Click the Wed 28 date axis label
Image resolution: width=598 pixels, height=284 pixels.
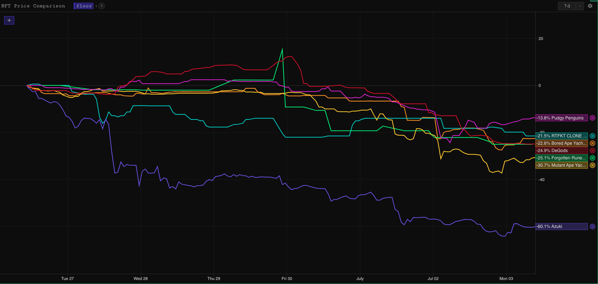pos(141,279)
